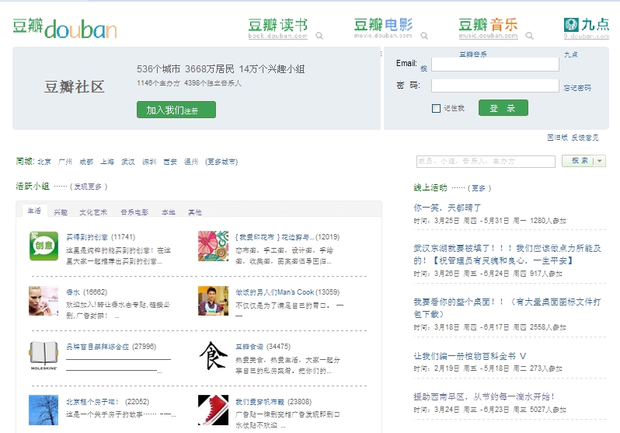Open the green 创意 group icon
The width and height of the screenshot is (620, 433).
tap(44, 246)
